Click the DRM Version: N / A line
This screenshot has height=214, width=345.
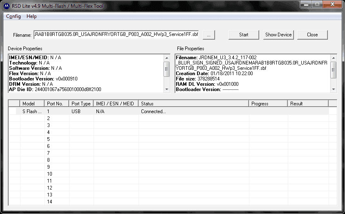[31, 84]
